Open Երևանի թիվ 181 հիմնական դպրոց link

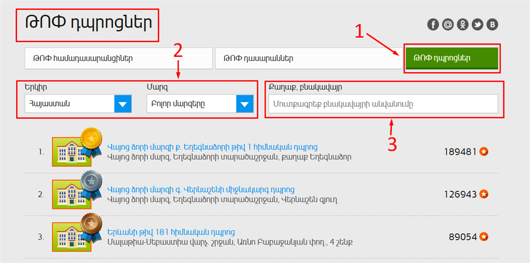click(x=171, y=232)
